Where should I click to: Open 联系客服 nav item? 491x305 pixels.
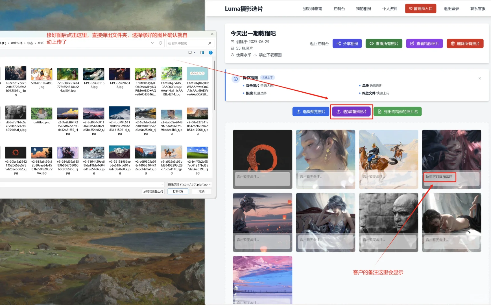tap(478, 9)
